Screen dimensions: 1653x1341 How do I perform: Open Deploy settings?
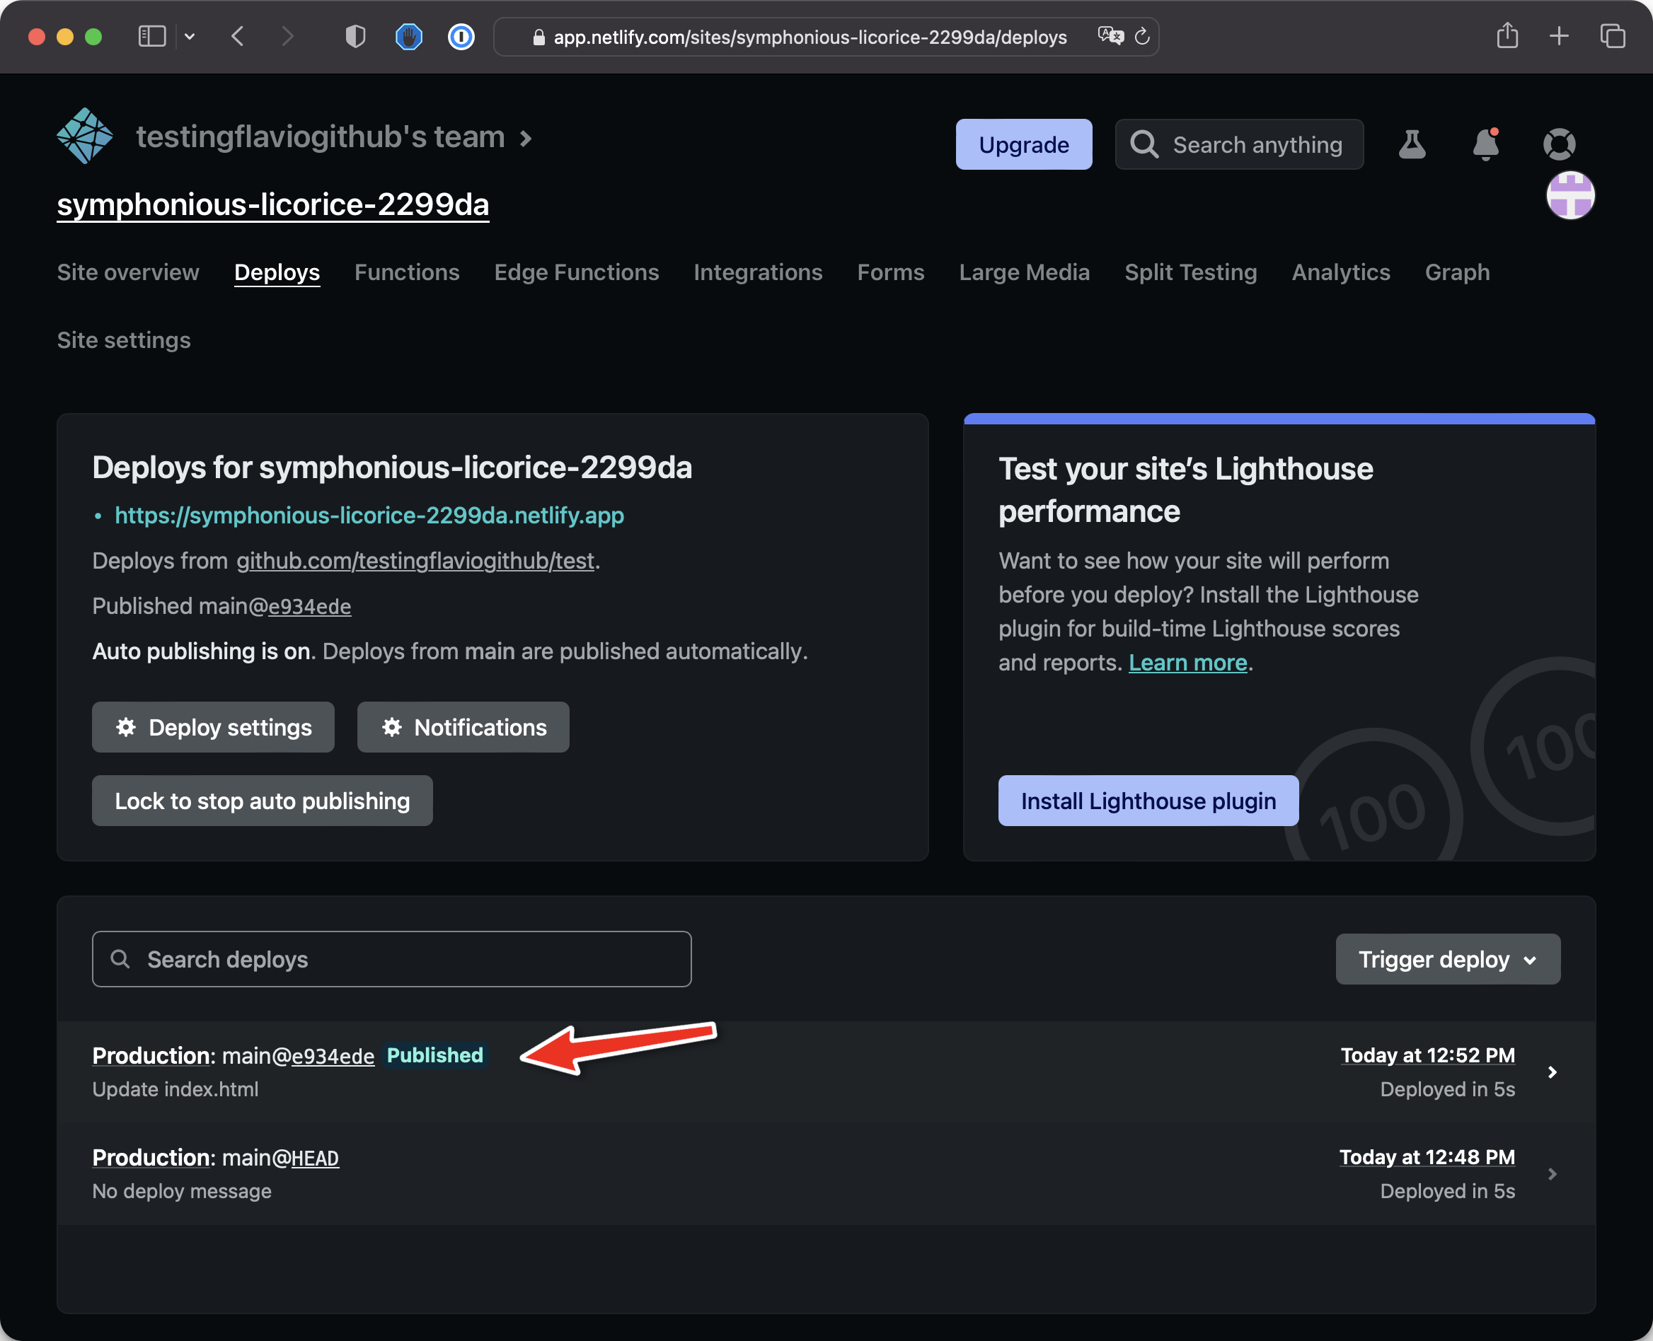(213, 728)
